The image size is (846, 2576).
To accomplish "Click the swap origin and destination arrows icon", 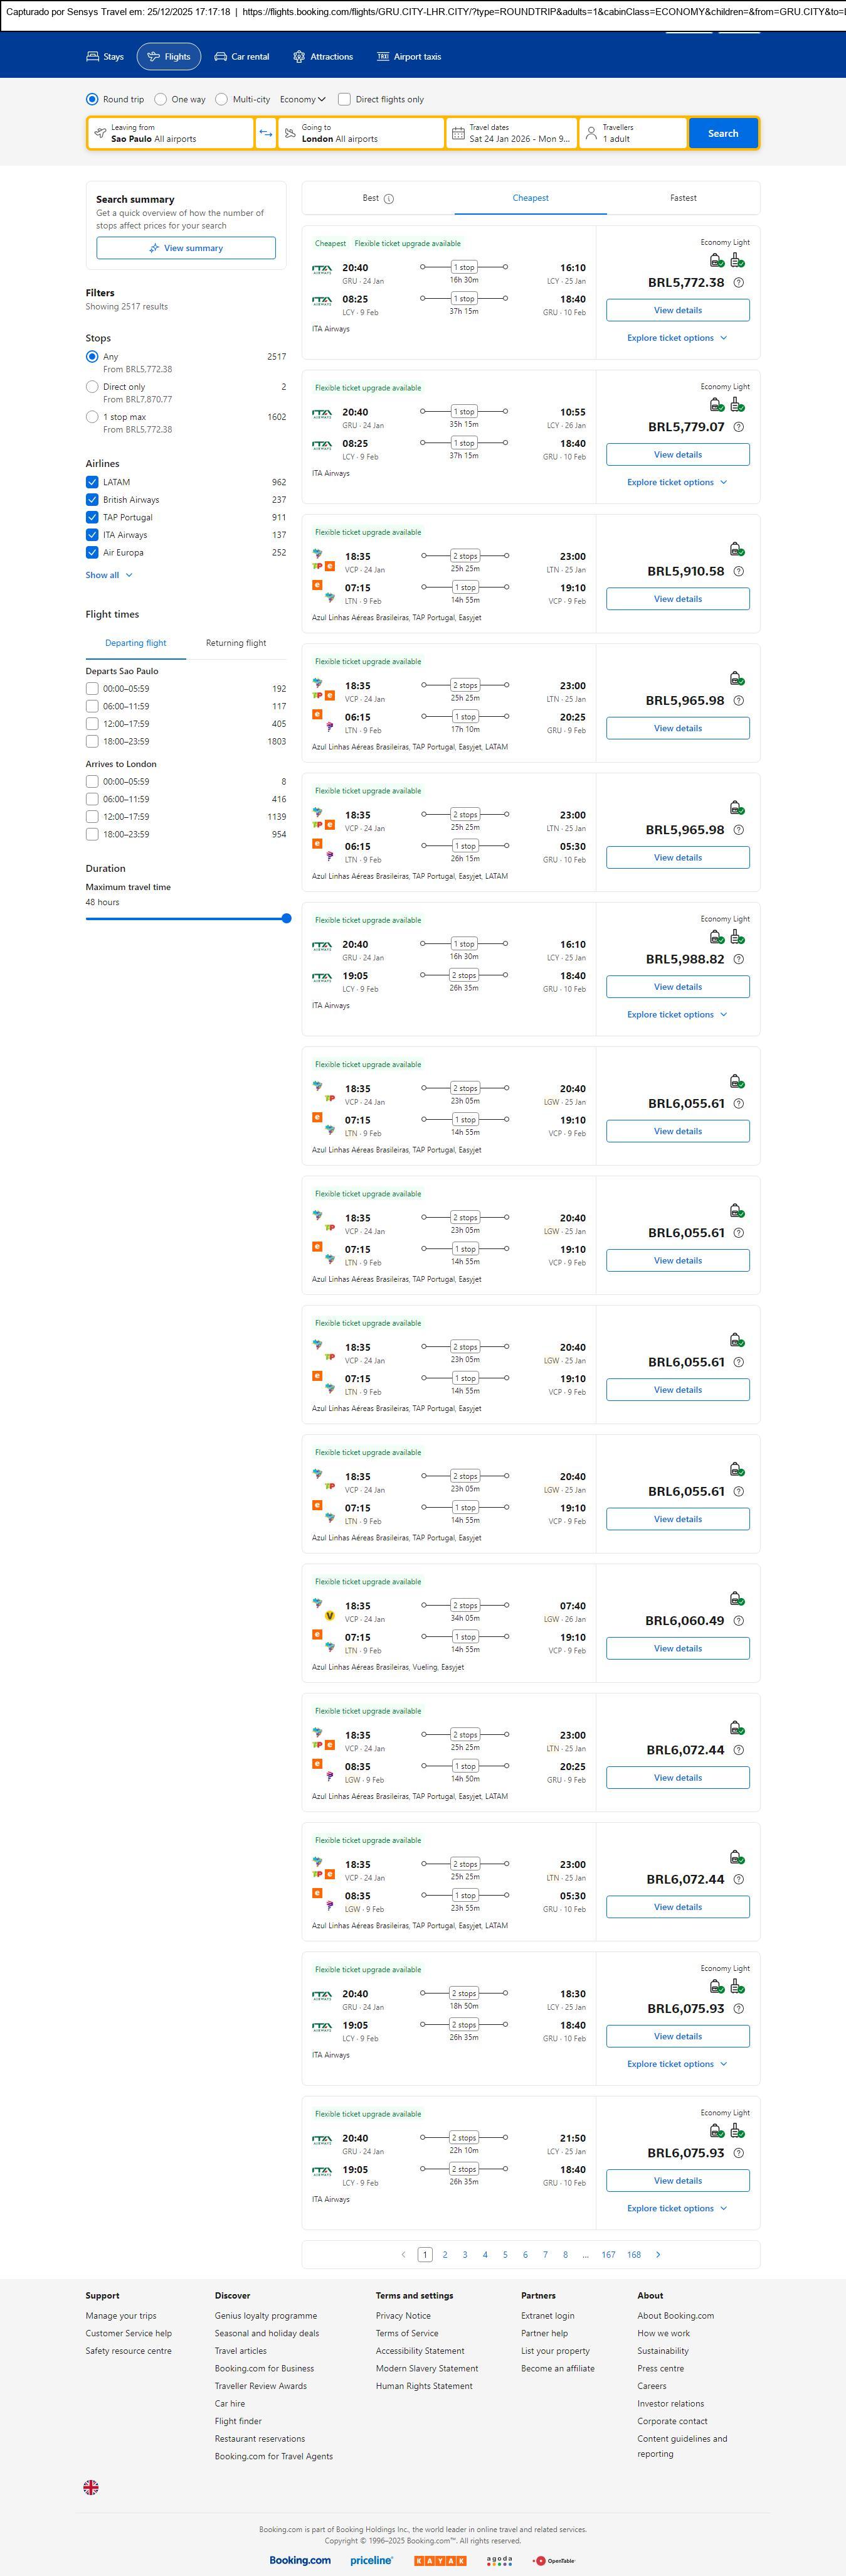I will (x=266, y=133).
